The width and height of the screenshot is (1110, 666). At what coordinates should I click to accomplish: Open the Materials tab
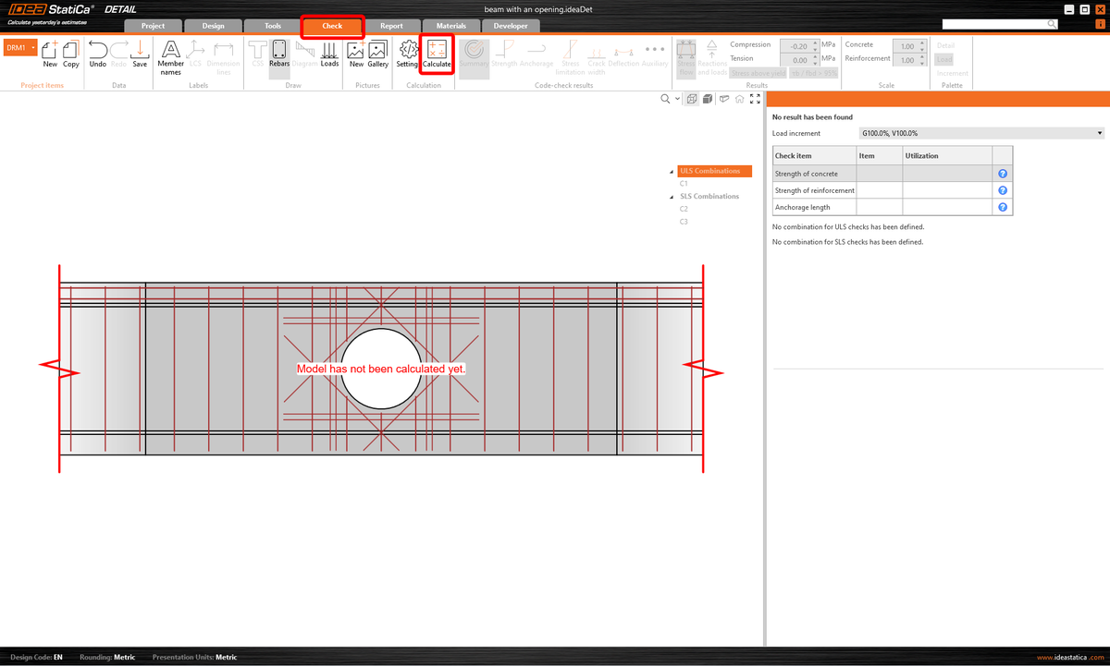pos(450,26)
